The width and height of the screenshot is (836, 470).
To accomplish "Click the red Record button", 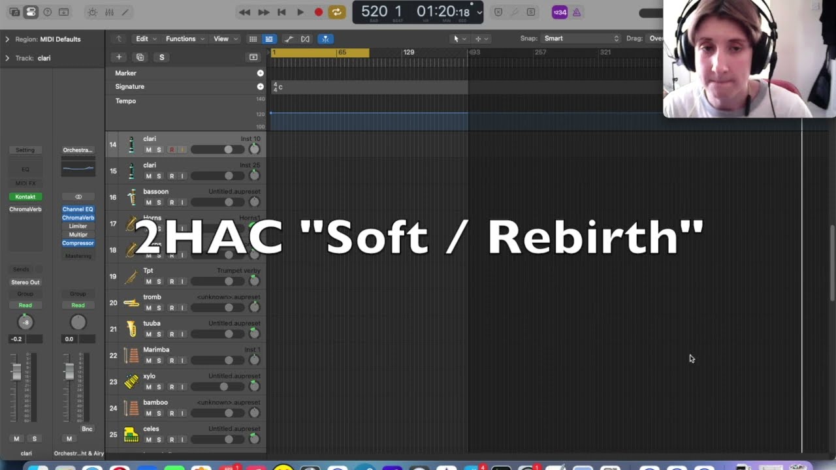I will [x=319, y=12].
